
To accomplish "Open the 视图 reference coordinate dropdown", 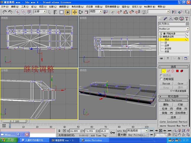I will tap(101, 11).
